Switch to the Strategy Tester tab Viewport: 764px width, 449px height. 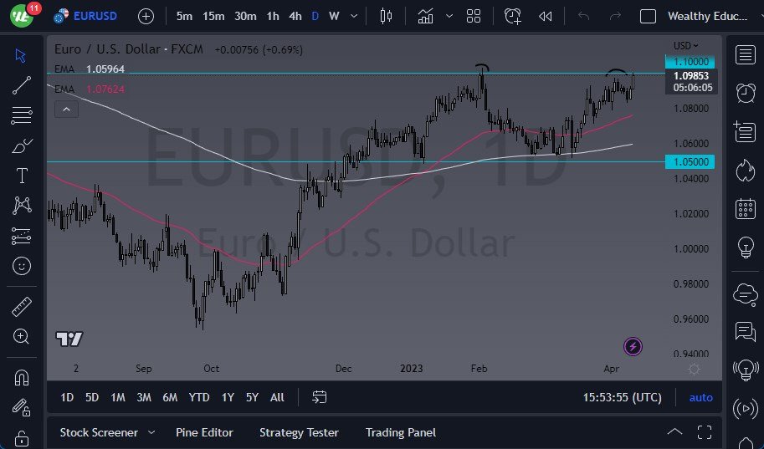pyautogui.click(x=299, y=432)
